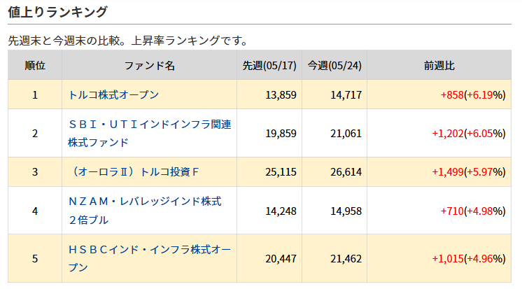522x289 pixels.
Task: Click last-week value 19,859
Action: click(281, 133)
